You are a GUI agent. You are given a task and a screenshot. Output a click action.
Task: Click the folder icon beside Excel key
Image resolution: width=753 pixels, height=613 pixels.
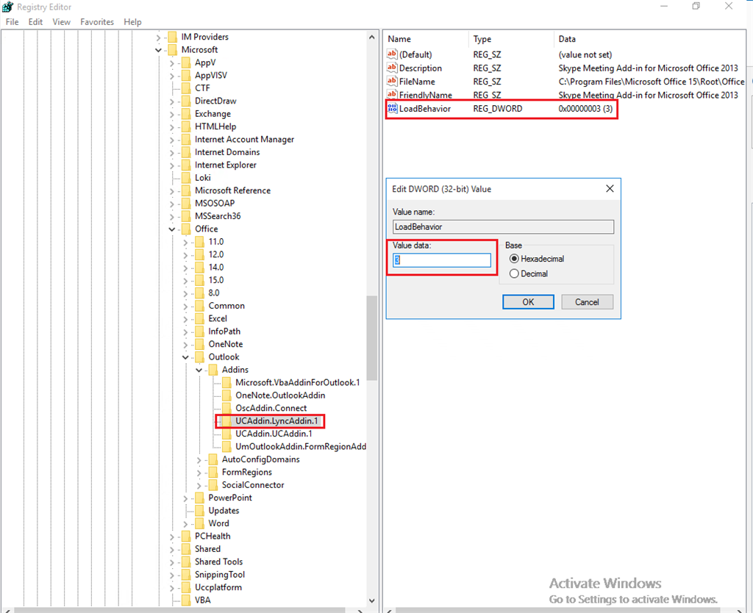point(200,319)
